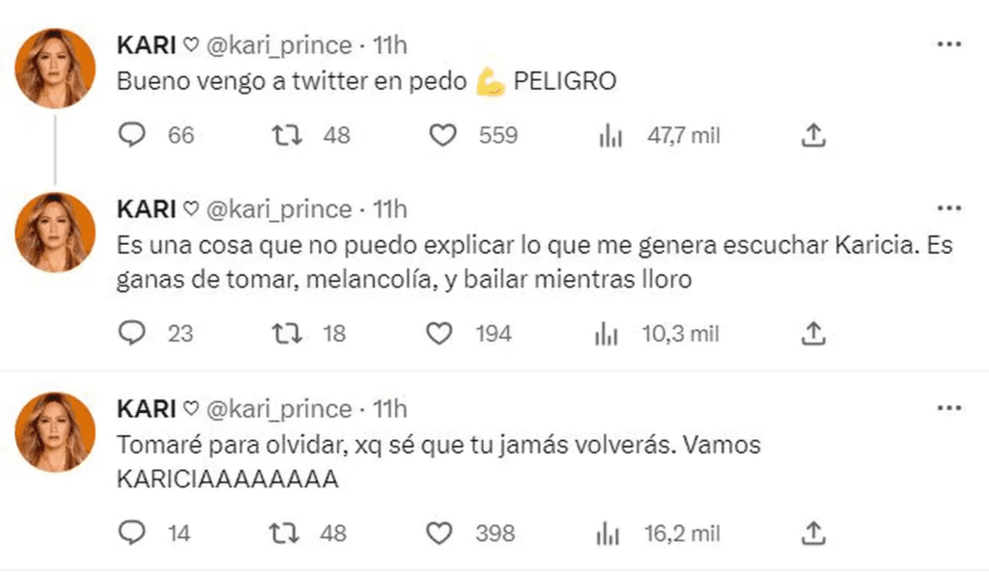Share the 'Tomaré para olvidar' tweet
The height and width of the screenshot is (577, 989).
tap(813, 532)
